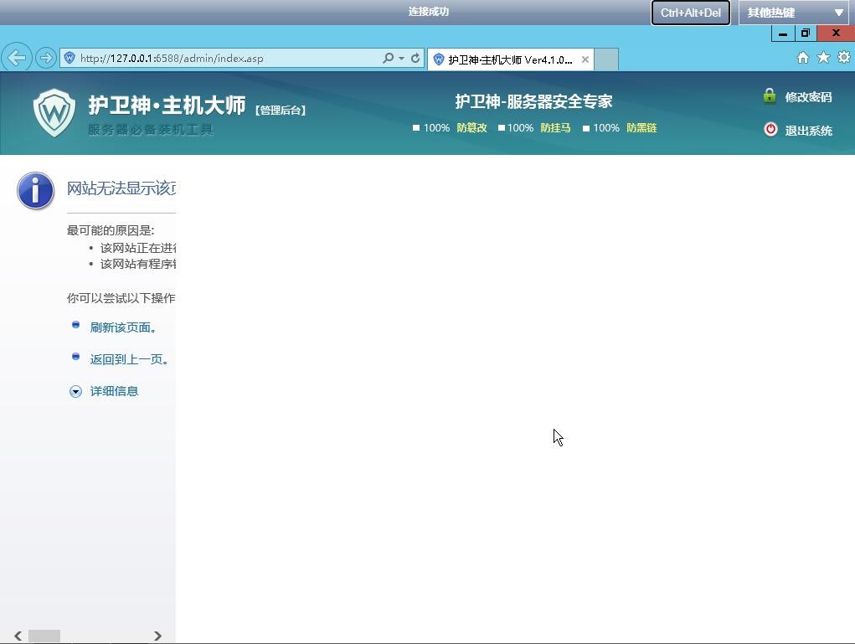Click the red power icon beside 退出系统
This screenshot has height=644, width=855.
point(770,130)
